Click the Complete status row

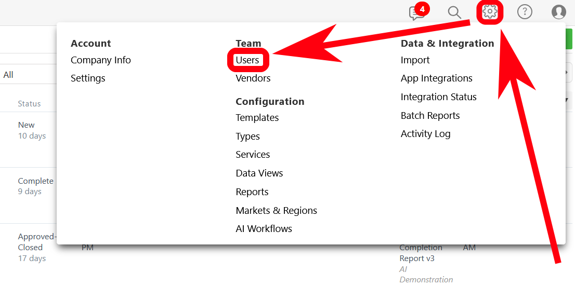[35, 181]
